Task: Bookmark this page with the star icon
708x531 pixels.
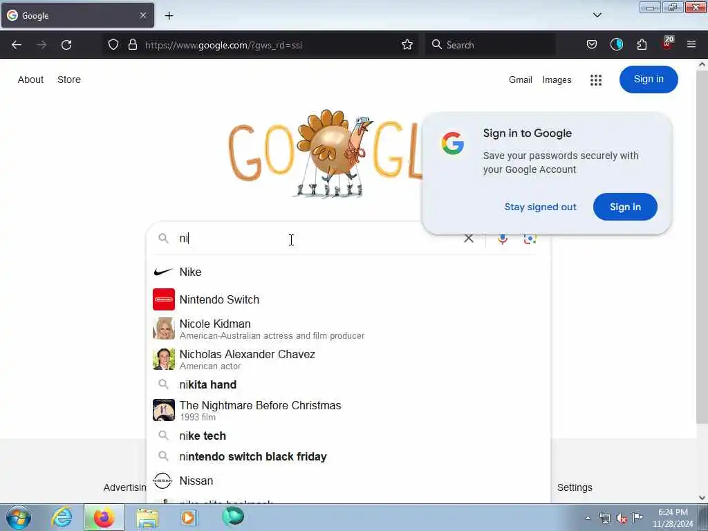Action: tap(407, 45)
